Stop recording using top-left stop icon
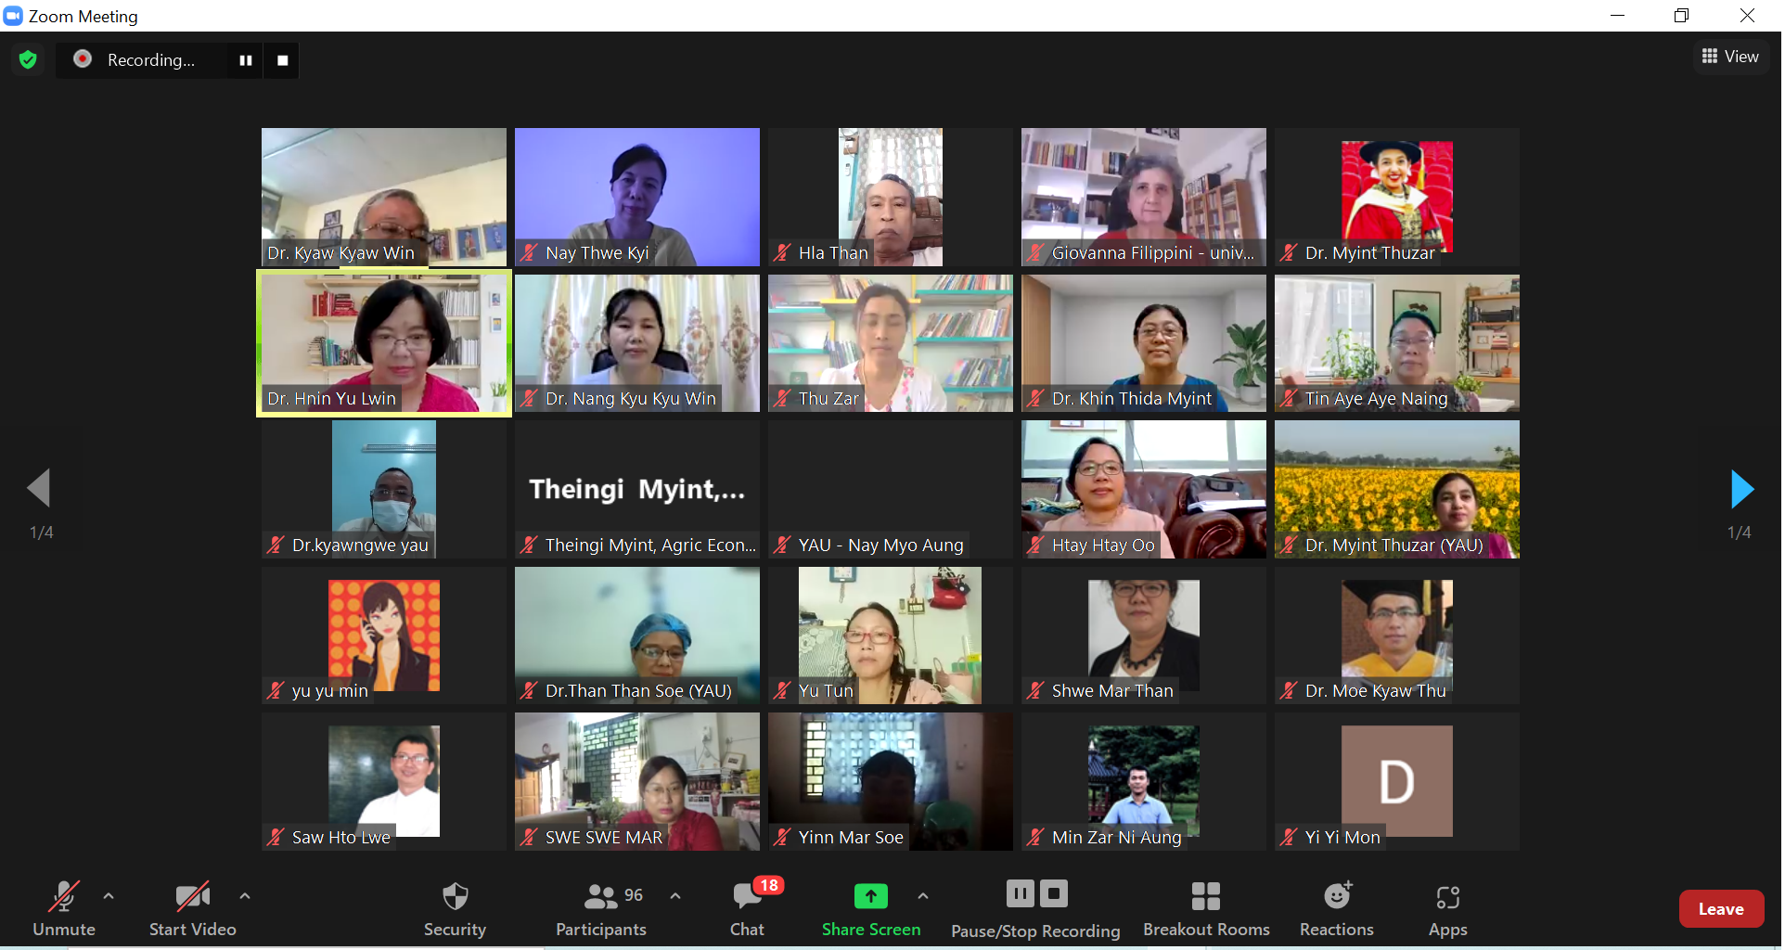Screen dimensions: 1785x950 tap(283, 60)
